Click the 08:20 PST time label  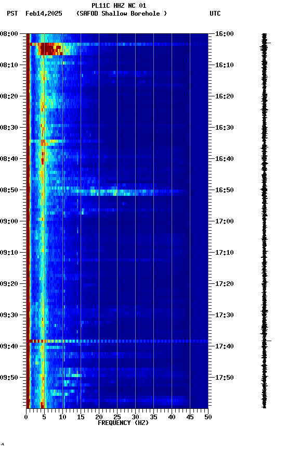pyautogui.click(x=9, y=96)
